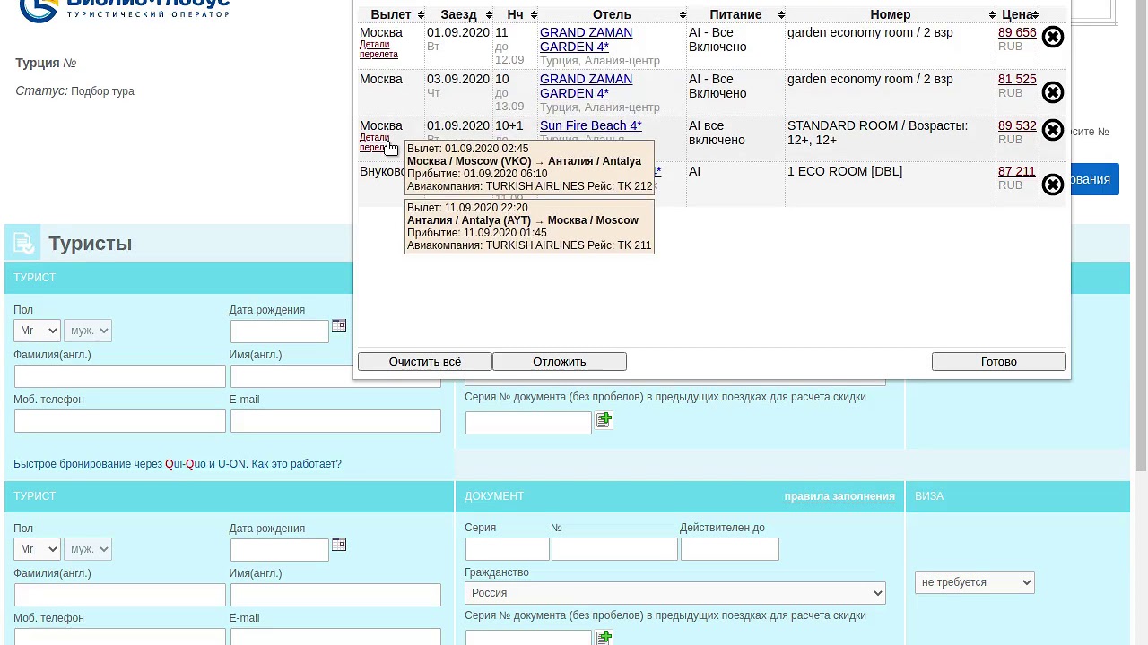Open first tourist gender dropdown
Viewport: 1148px width, 645px height.
(88, 331)
